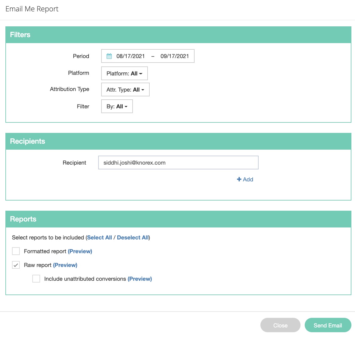Image resolution: width=355 pixels, height=337 pixels.
Task: Click the Select All reports link
Action: 99,238
